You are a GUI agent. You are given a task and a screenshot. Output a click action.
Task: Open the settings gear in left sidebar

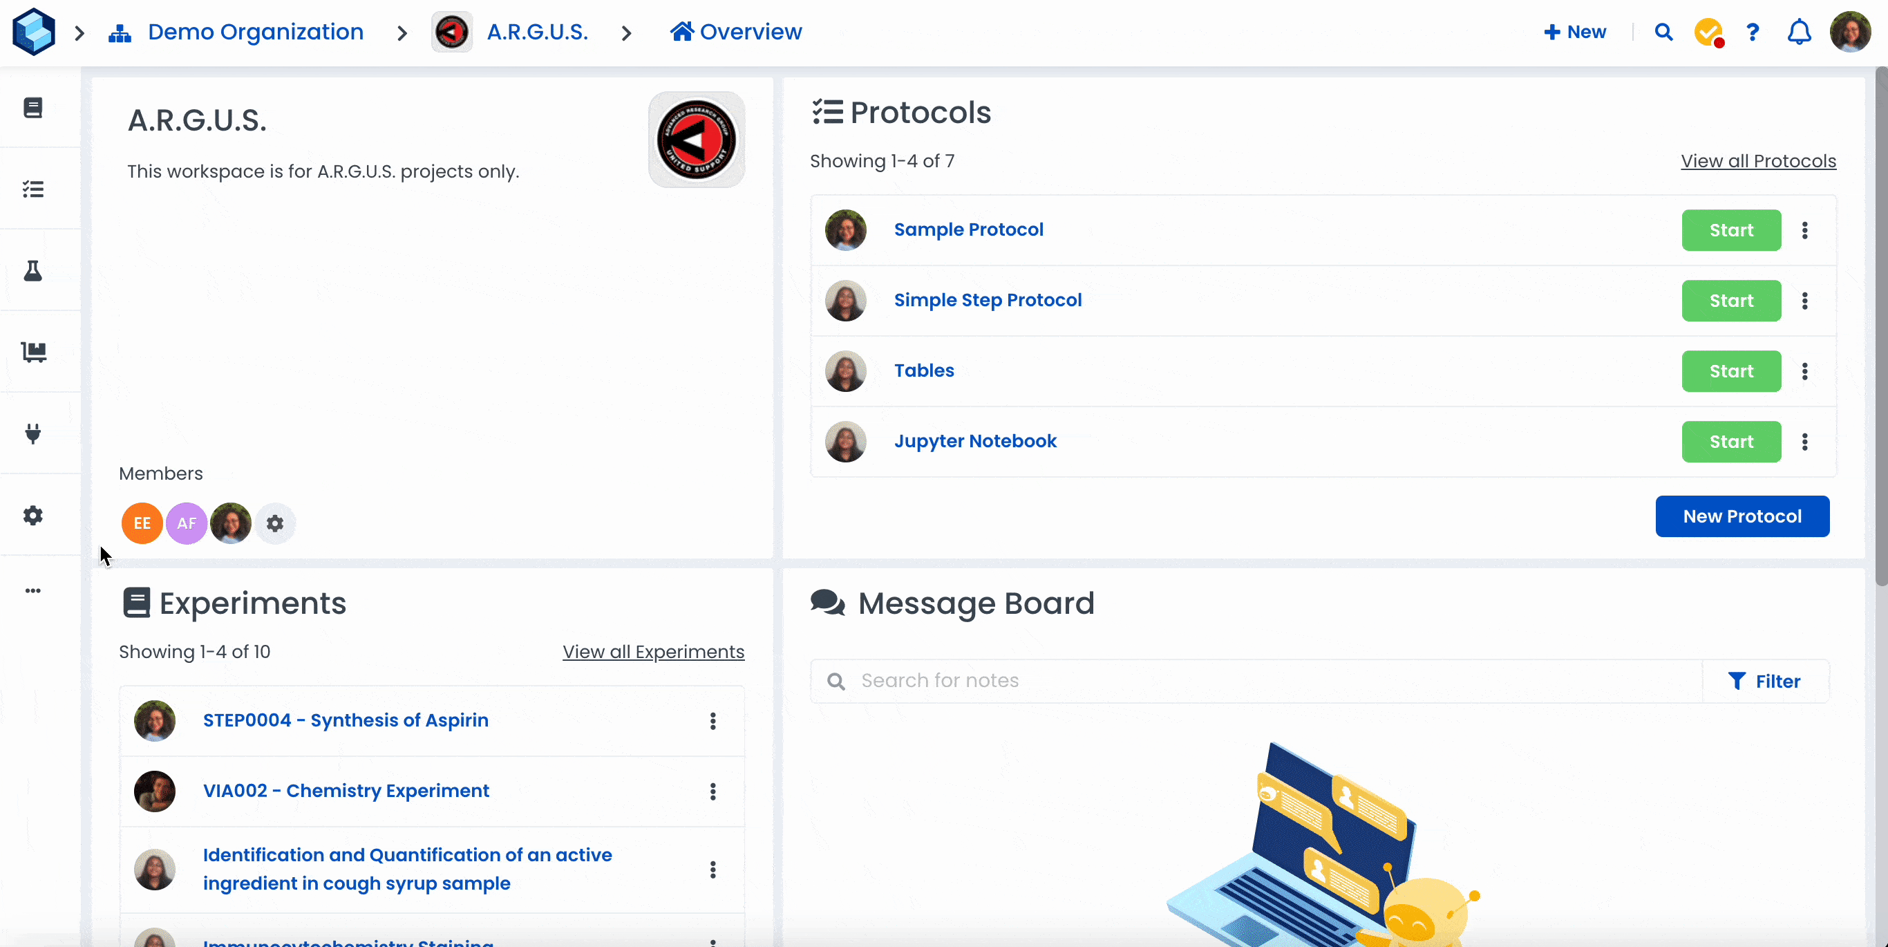click(x=33, y=515)
